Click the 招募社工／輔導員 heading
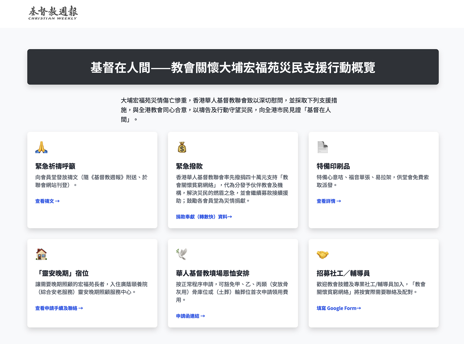Image resolution: width=464 pixels, height=344 pixels. coord(343,273)
